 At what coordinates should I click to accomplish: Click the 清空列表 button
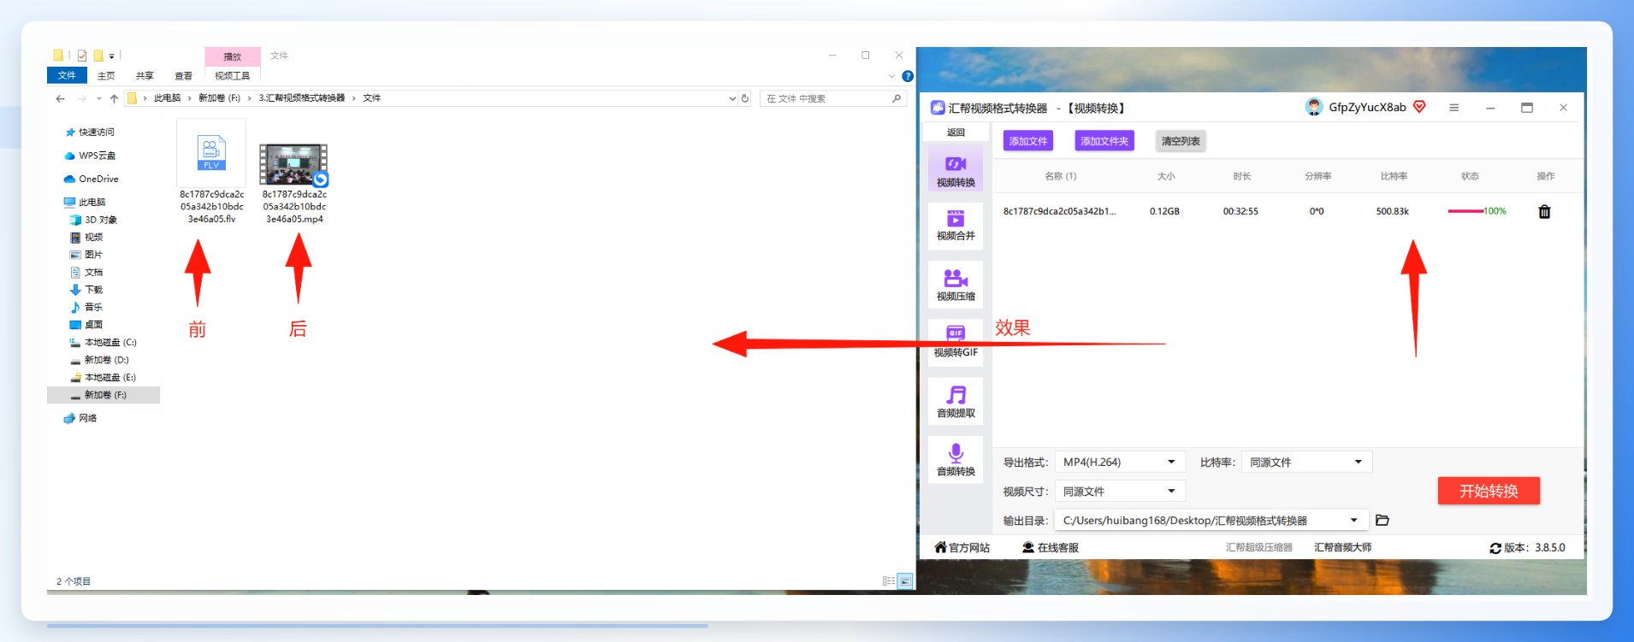[x=1181, y=141]
